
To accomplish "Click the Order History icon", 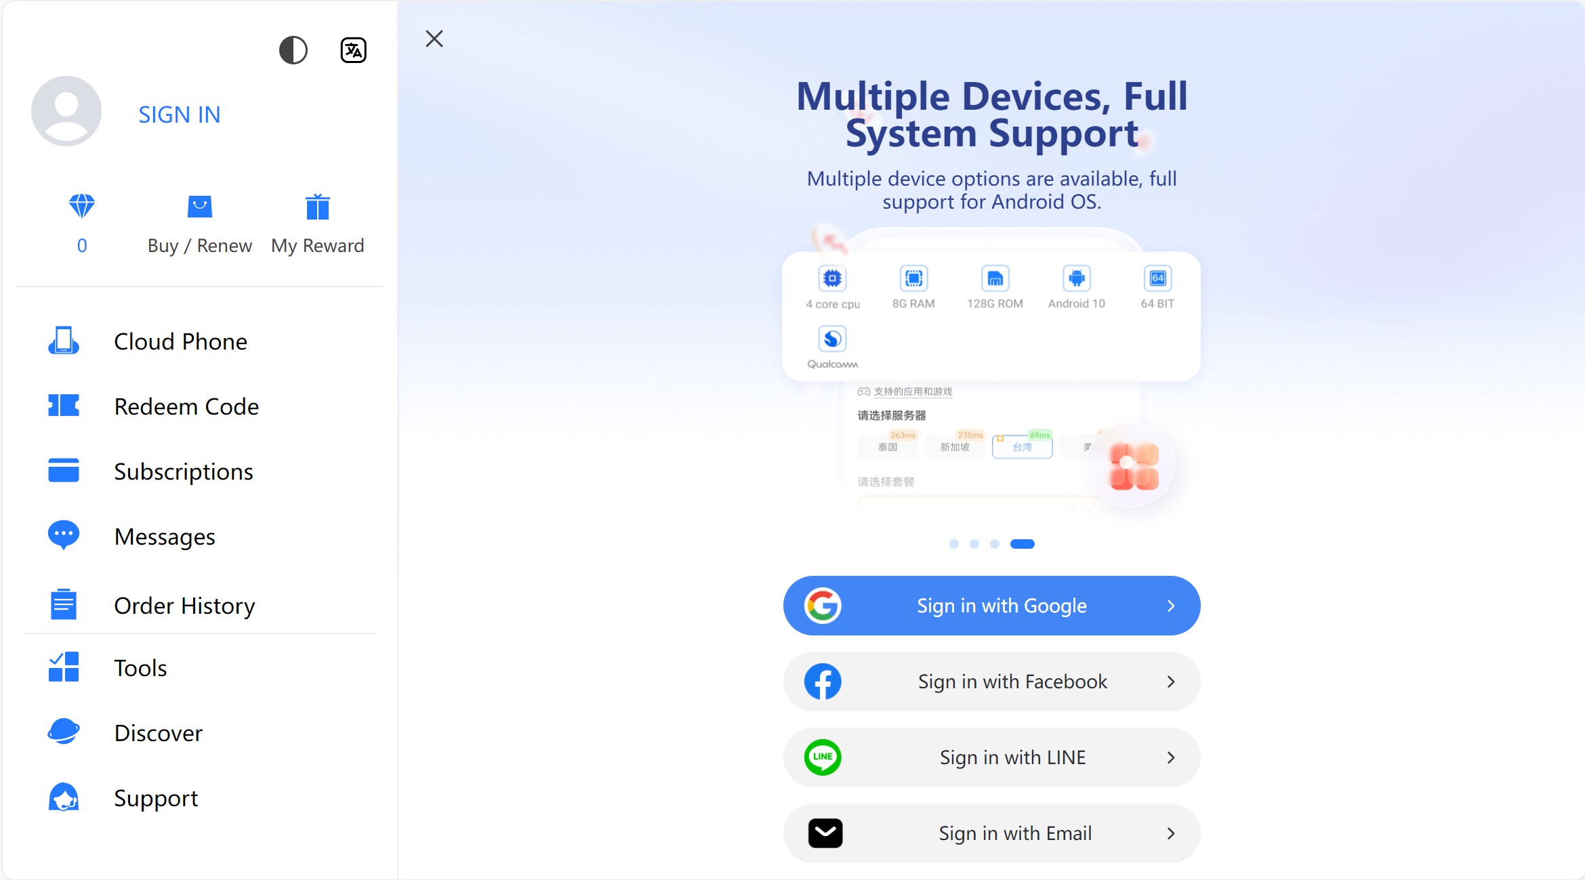I will (63, 605).
